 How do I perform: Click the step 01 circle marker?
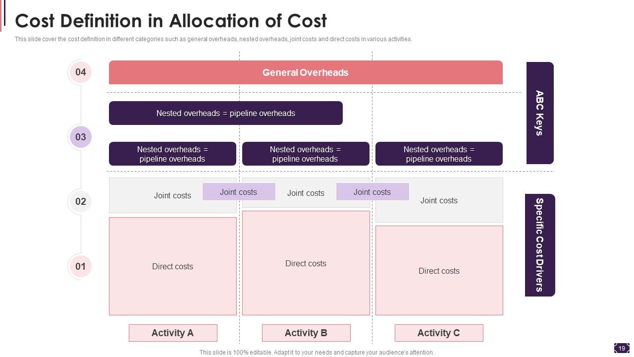point(80,266)
